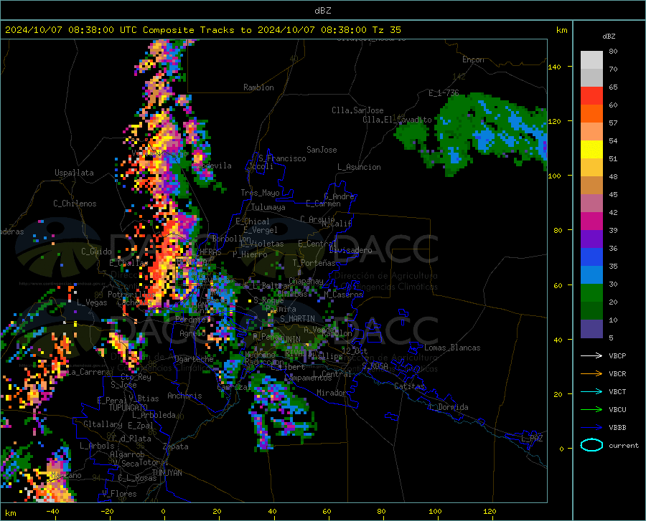Viewport: 646px width, 521px height.
Task: Pick the tan swatch between 48 and 45
Action: [x=591, y=186]
